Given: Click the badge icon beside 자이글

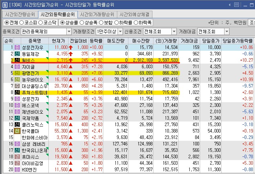Looking at the screenshot, I should pos(17,66).
